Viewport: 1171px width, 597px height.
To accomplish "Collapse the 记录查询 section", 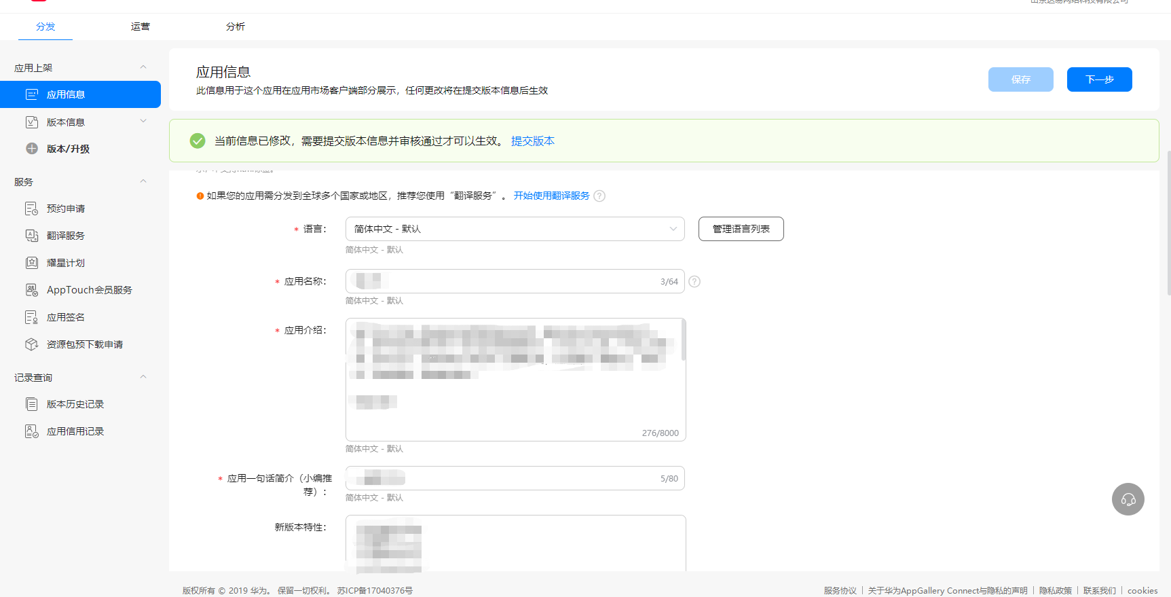I will point(143,377).
